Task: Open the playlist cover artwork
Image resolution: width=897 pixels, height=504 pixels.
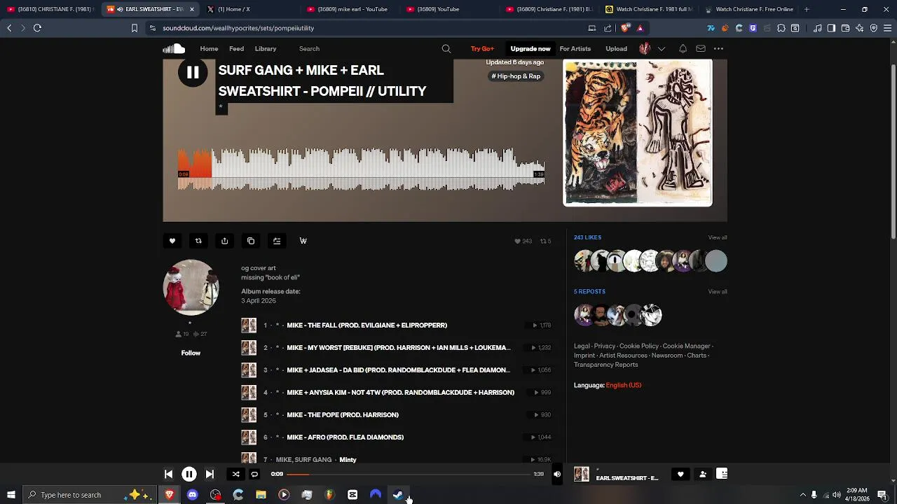Action: (x=638, y=132)
